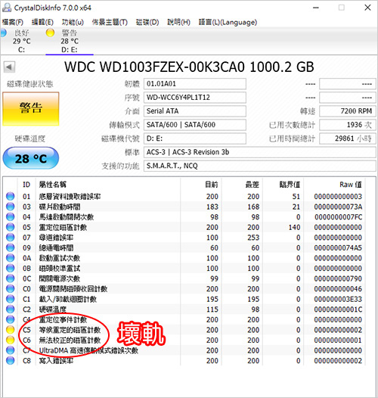This screenshot has width=378, height=398.
Task: Click the previous disk arrow button
Action: 9,67
